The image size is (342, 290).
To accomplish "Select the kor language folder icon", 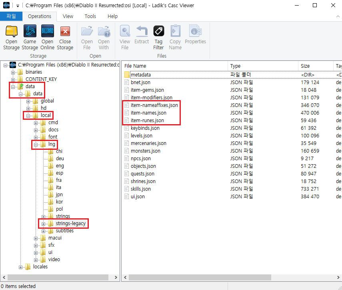I will pyautogui.click(x=51, y=202).
